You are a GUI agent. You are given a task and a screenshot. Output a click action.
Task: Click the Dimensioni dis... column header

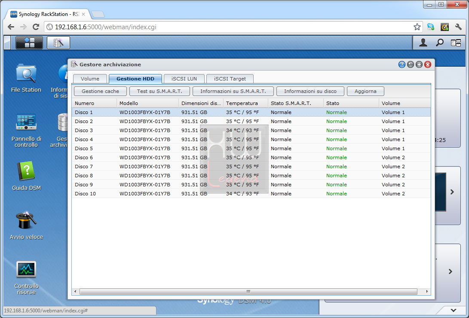point(201,103)
